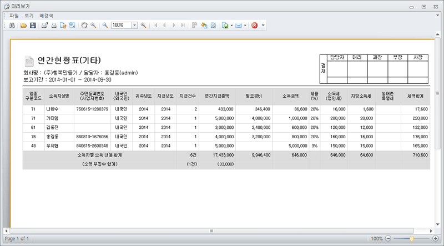The image size is (444, 246).
Task: Click the zoom slider handle in the status bar
Action: tap(412, 238)
